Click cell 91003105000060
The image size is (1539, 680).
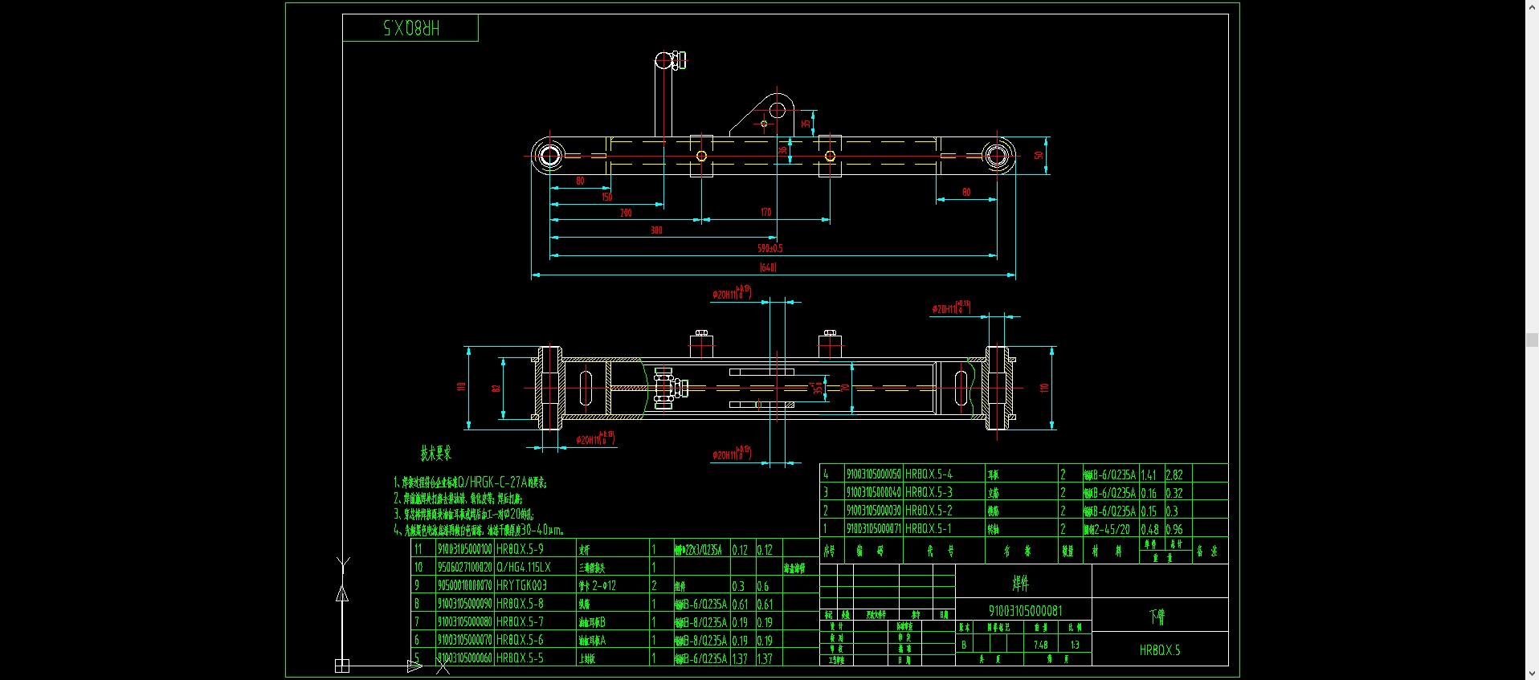click(x=464, y=658)
